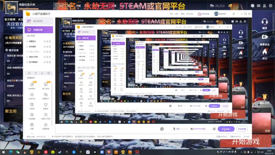Toggle visibility eye of 高级文字源 scene
This screenshot has width=275, height=155.
27,57
